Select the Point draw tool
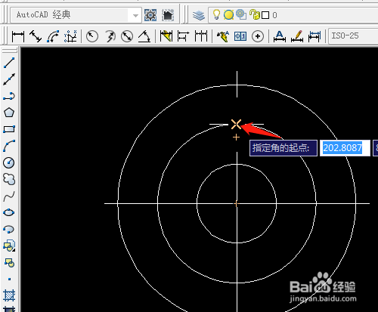Viewport: 378px width, 312px height. [9, 279]
